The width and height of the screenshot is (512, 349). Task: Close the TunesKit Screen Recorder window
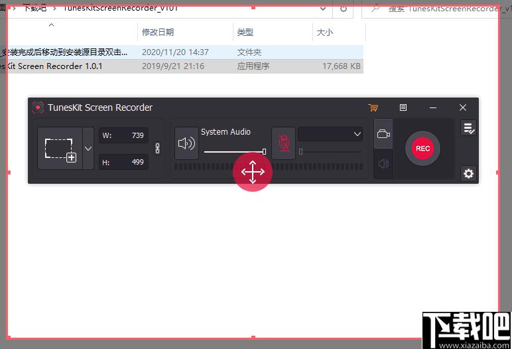[x=463, y=107]
